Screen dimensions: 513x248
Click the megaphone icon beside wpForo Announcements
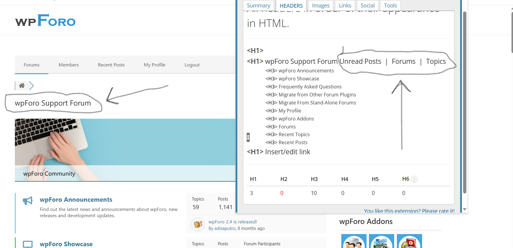click(28, 201)
